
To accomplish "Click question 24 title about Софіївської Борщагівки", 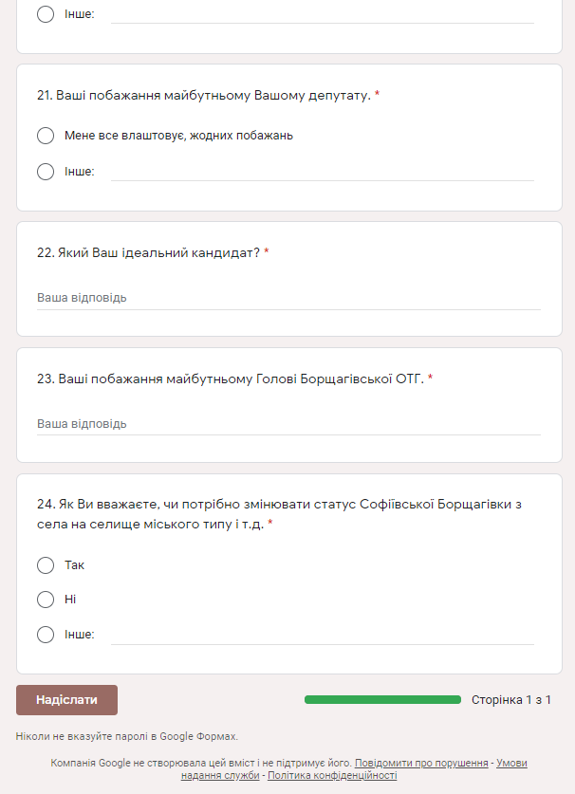I will [x=279, y=513].
